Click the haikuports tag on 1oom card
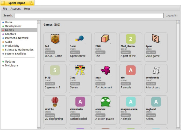The width and height of the screenshot is (181, 130). click(x=75, y=52)
